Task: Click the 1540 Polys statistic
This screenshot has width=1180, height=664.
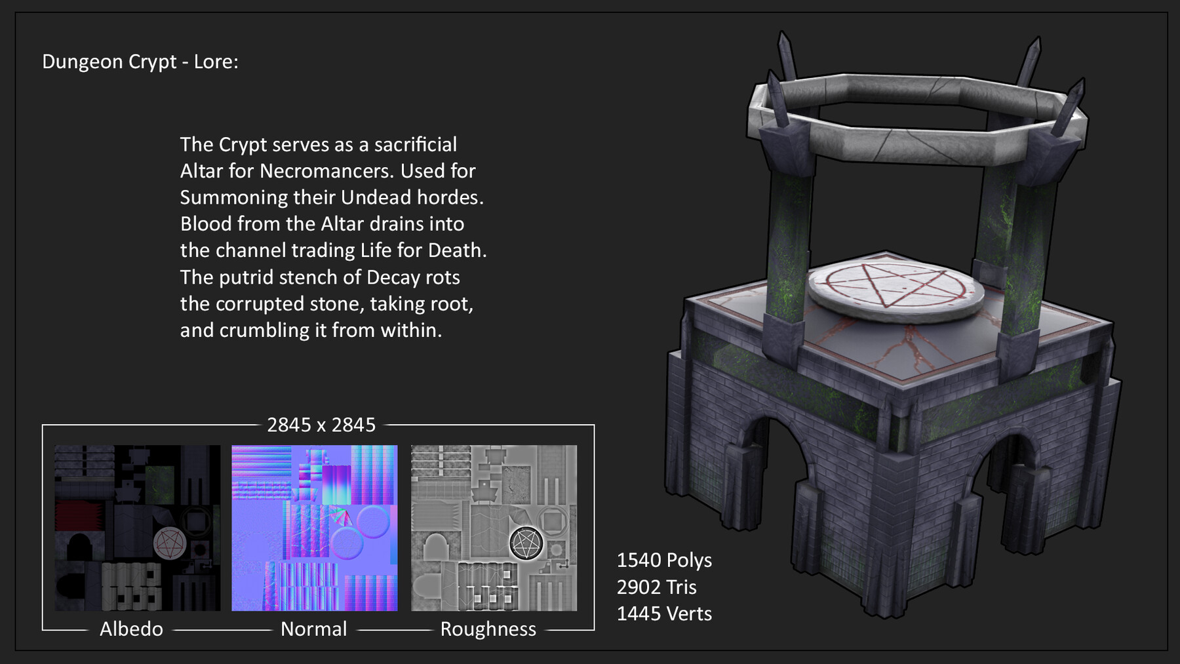Action: (x=664, y=561)
